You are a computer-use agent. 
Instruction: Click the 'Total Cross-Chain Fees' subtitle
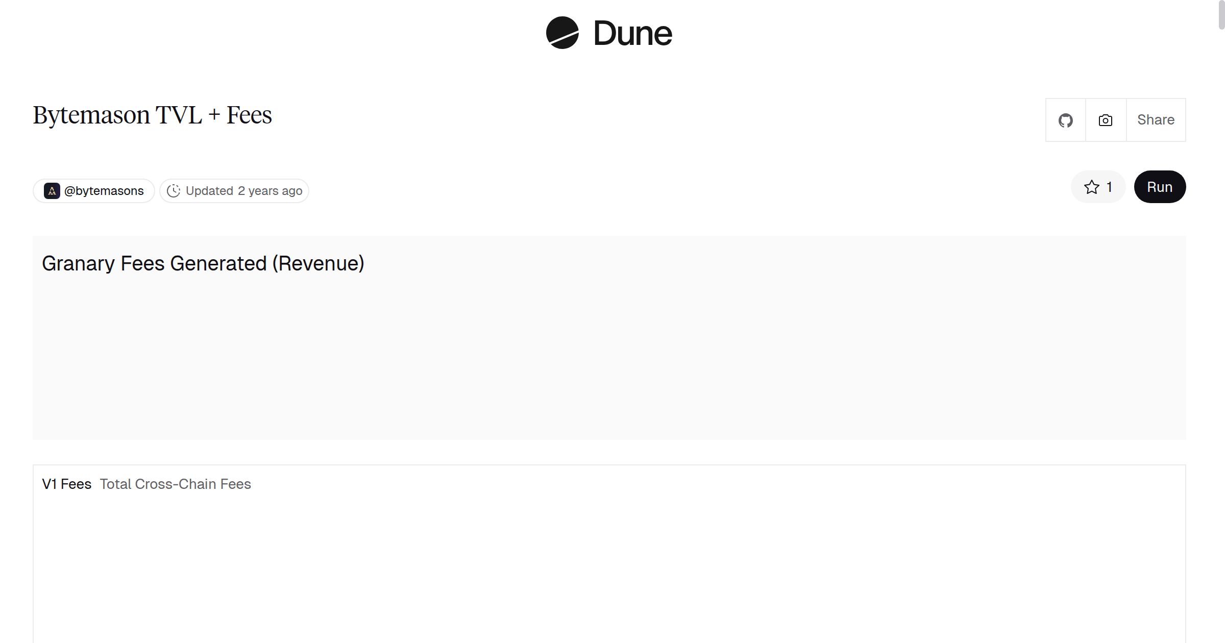coord(175,484)
